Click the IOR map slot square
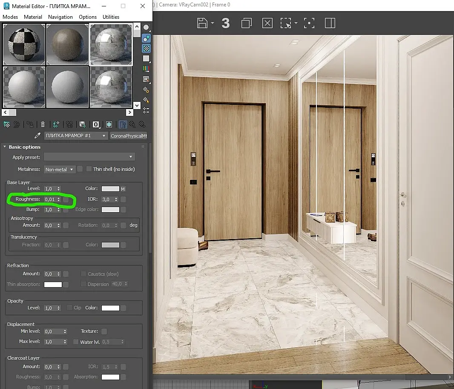Viewport: 454px width, 389px height. click(124, 199)
